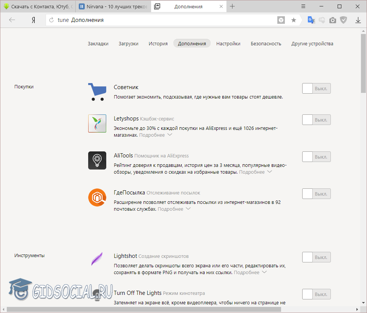Click the AliTools lightbulb icon
Screen dimensions: 367x313
(x=97, y=160)
